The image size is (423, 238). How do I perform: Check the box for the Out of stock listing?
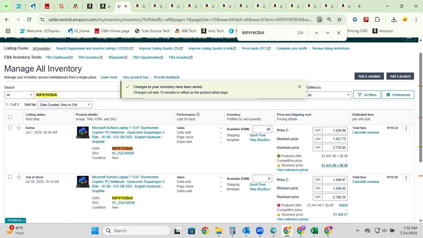[x=10, y=177]
